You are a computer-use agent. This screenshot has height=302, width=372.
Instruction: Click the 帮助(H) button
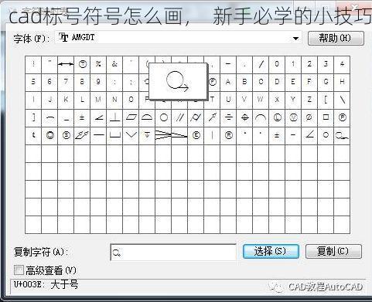point(336,39)
